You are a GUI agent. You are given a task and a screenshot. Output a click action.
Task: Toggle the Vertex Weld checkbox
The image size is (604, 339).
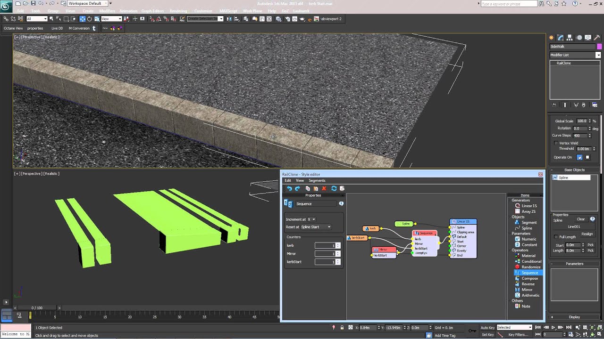coord(556,143)
